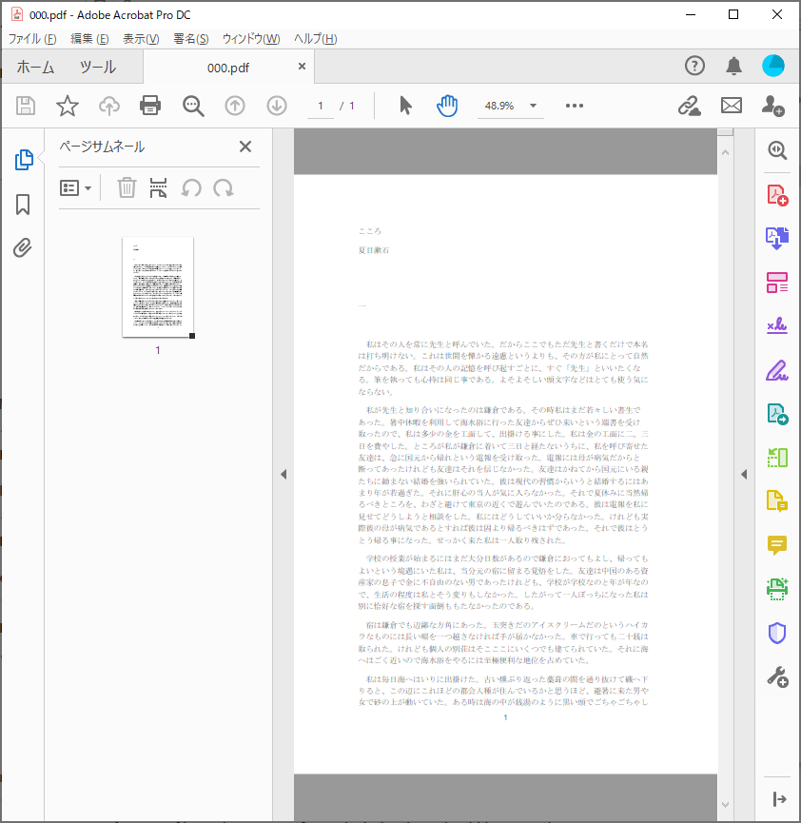Print the file with printer icon
The height and width of the screenshot is (823, 801).
coord(150,106)
